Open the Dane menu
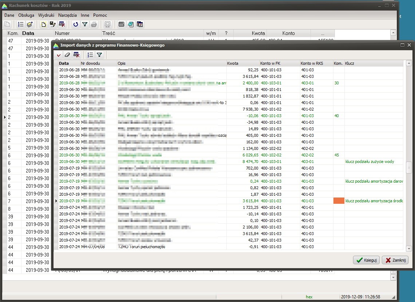 tap(9, 15)
